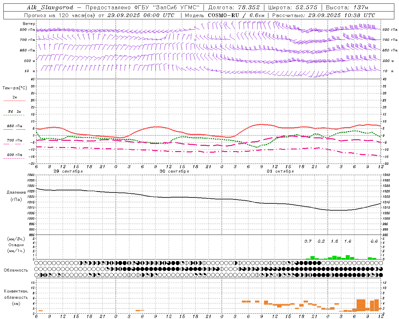Click the '(мм/3ч.)' precipitation unit label
The height and width of the screenshot is (319, 399).
click(16, 239)
